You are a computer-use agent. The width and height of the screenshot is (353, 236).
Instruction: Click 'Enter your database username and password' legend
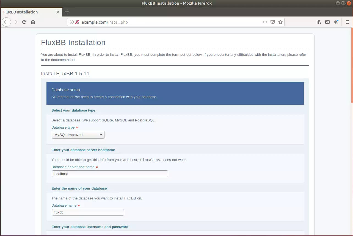tap(90, 227)
